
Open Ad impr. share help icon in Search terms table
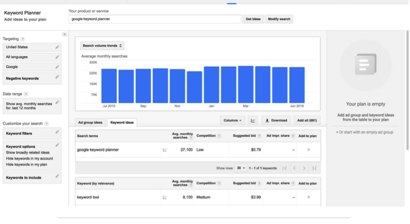[293, 136]
